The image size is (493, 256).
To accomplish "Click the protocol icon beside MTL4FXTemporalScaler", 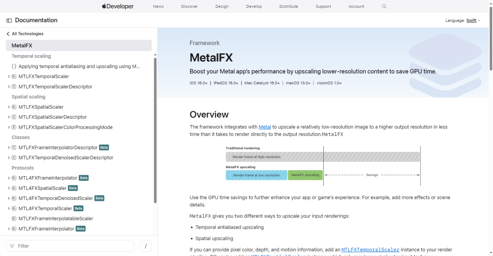I will (x=14, y=209).
